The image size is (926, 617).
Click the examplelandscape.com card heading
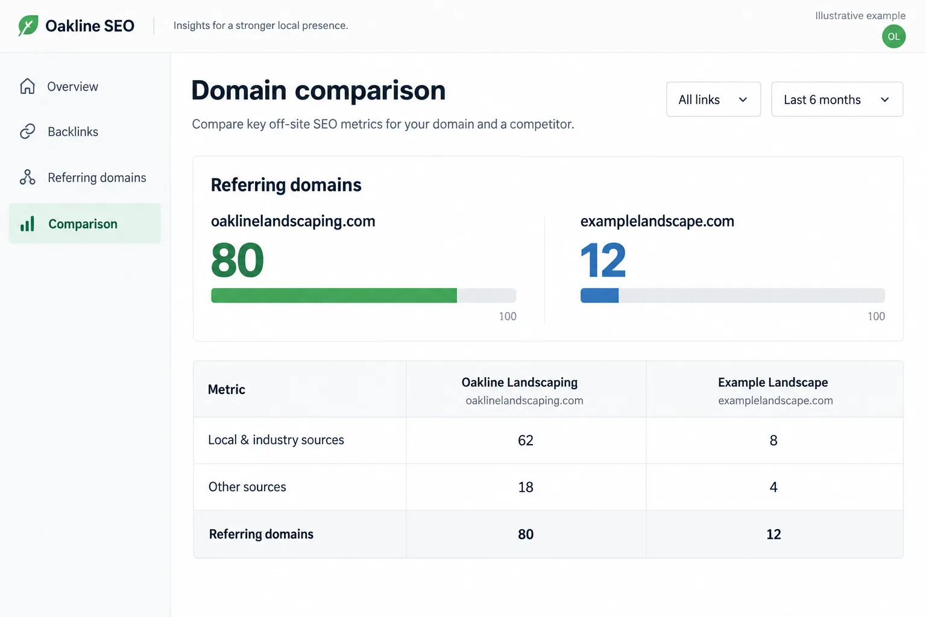tap(657, 221)
